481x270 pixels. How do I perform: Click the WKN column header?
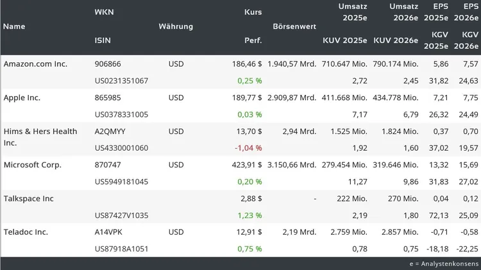pyautogui.click(x=104, y=12)
